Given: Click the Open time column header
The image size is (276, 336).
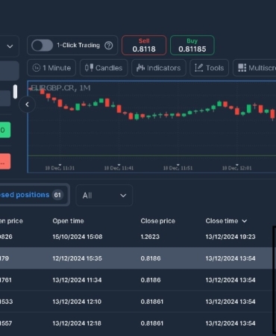Looking at the screenshot, I should coord(68,221).
